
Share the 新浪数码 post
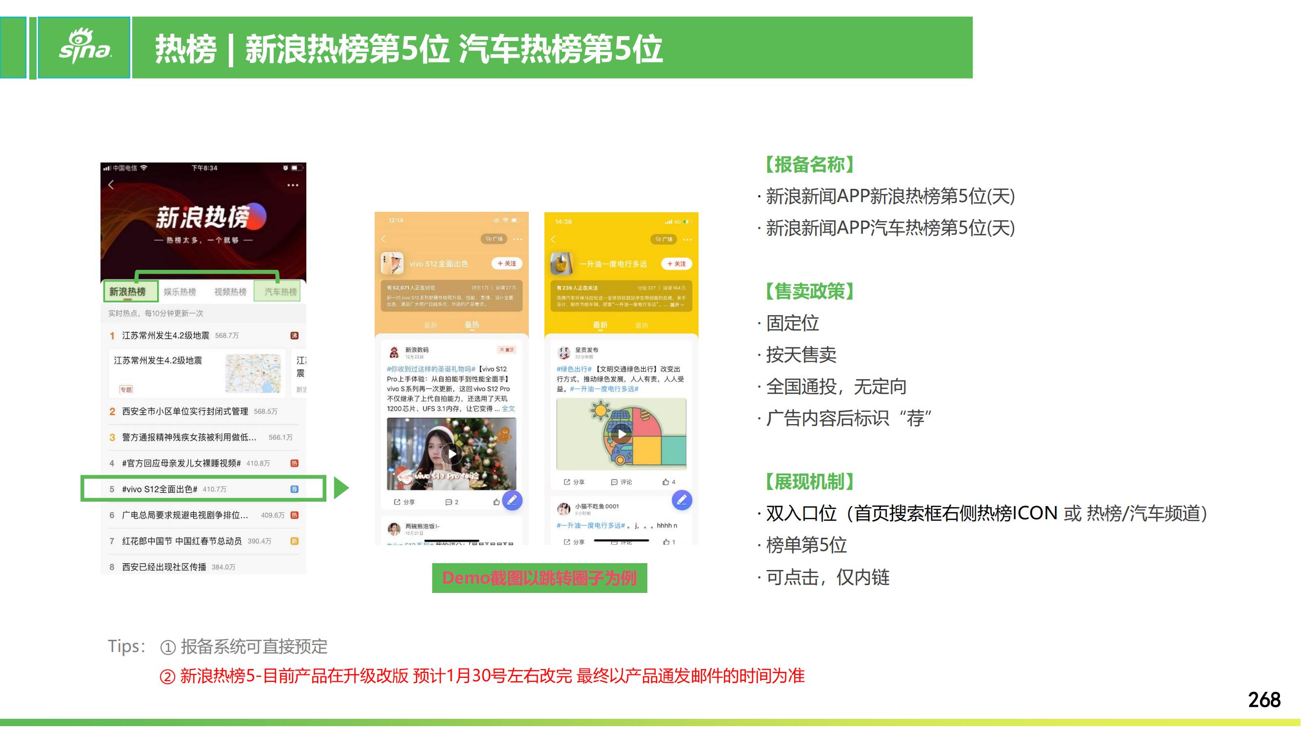[x=404, y=502]
